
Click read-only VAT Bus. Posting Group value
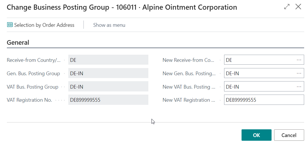point(108,86)
